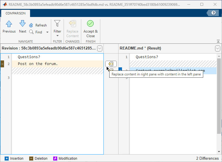Click the Filter funnel icon
This screenshot has width=222, height=162.
point(57,24)
